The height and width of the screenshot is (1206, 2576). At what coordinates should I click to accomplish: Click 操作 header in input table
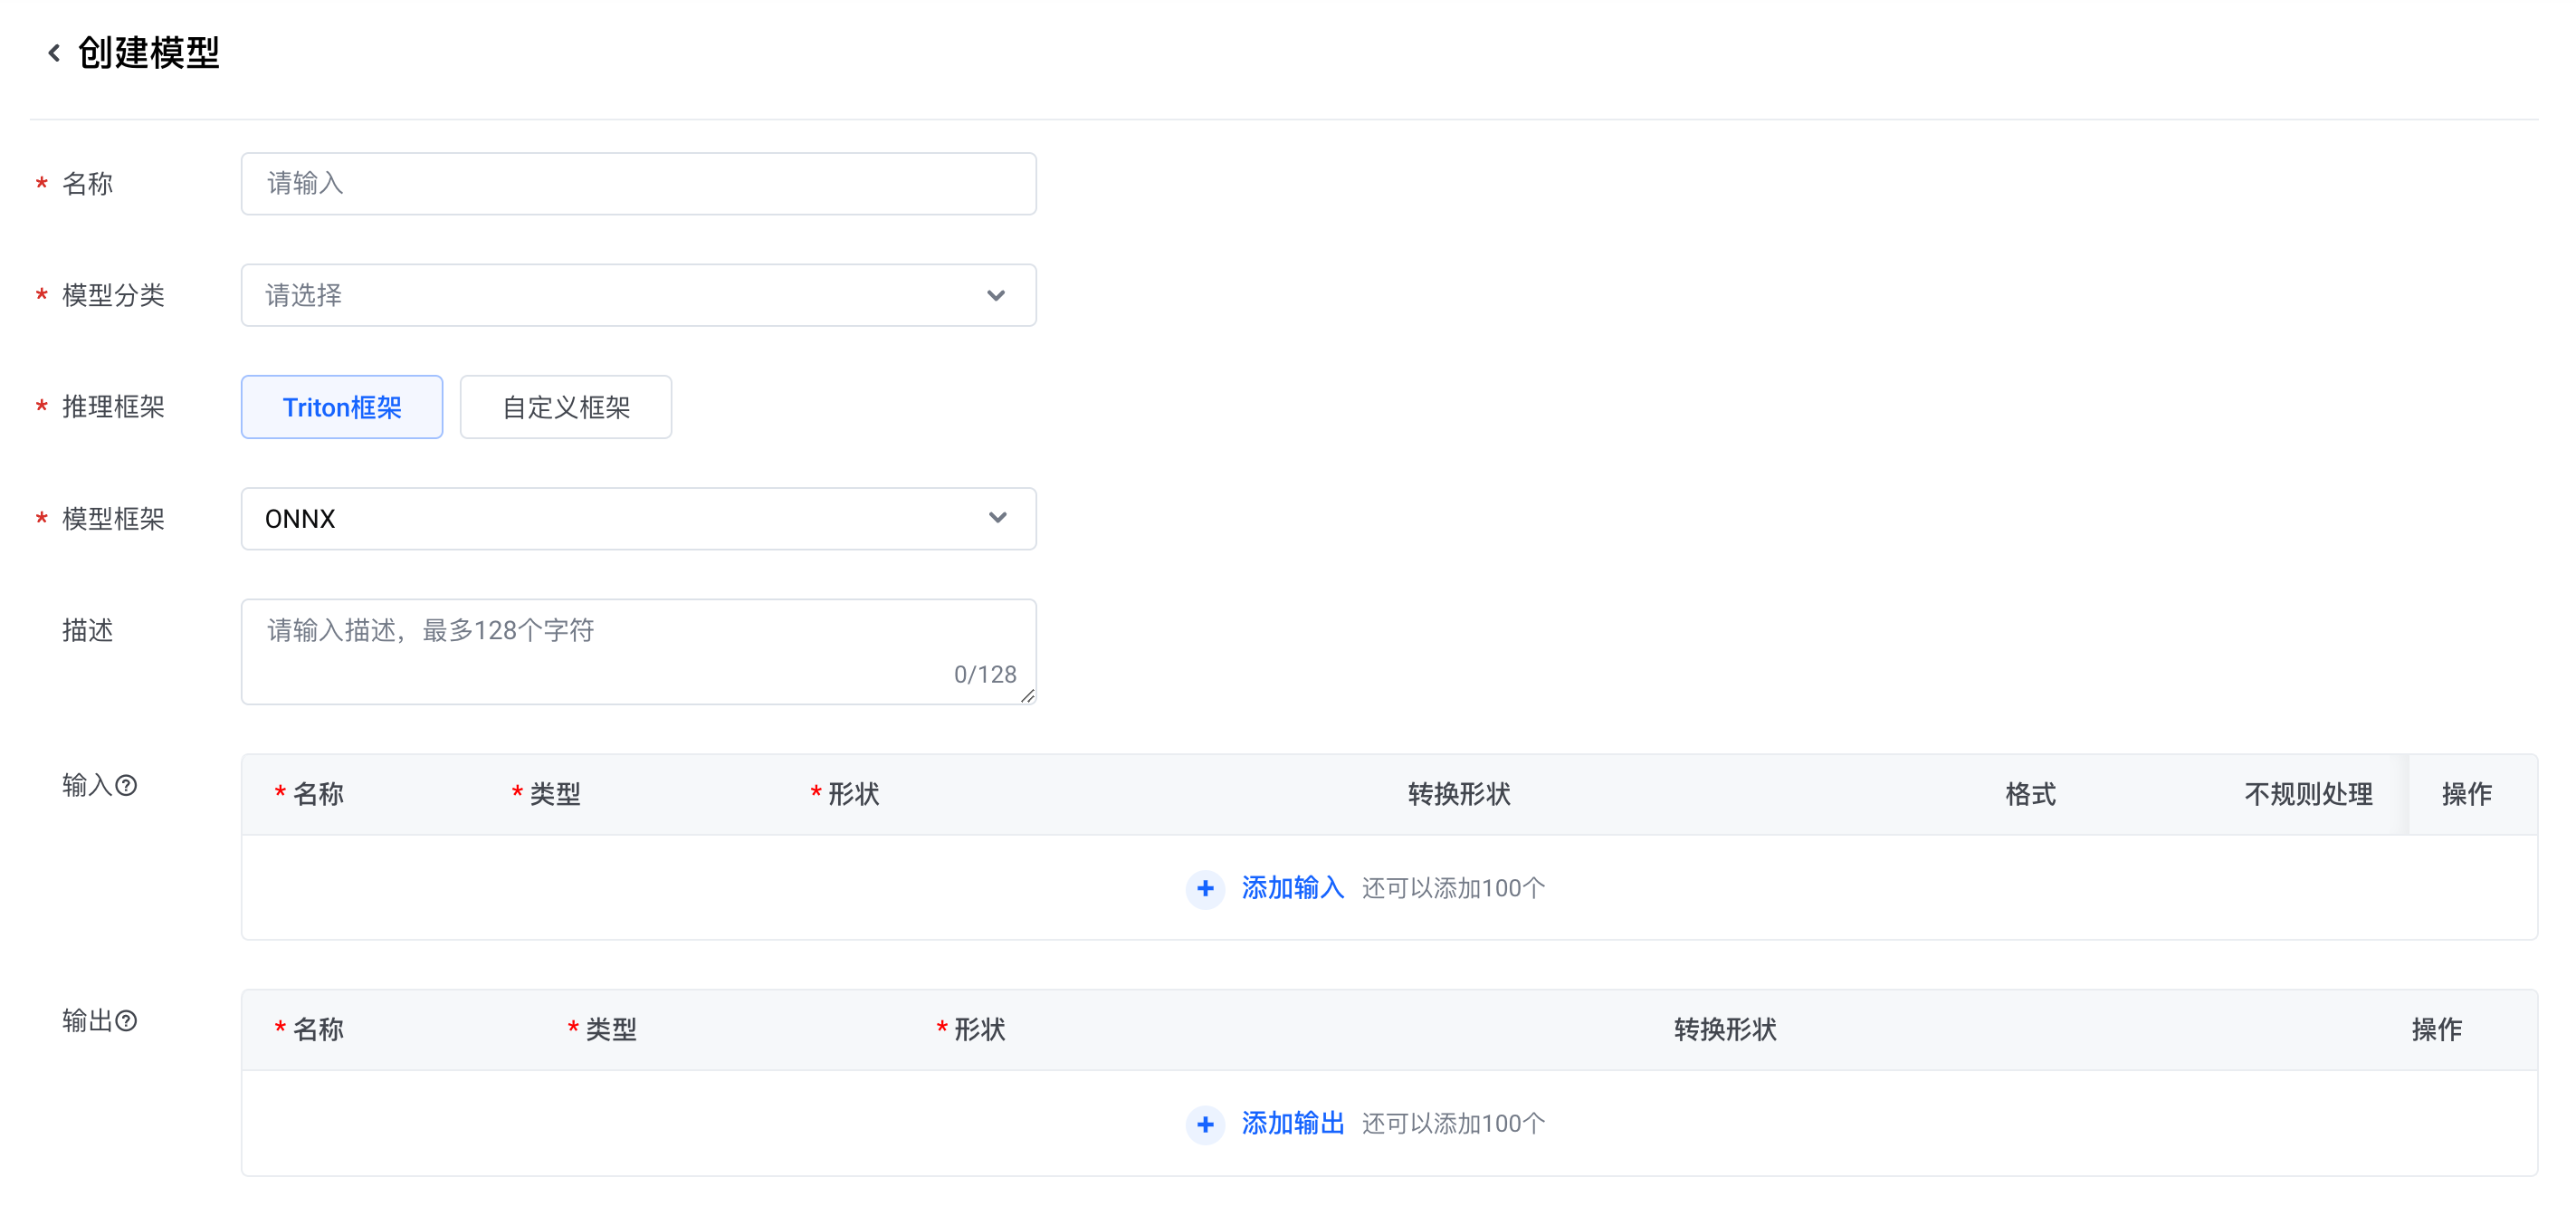[x=2467, y=794]
